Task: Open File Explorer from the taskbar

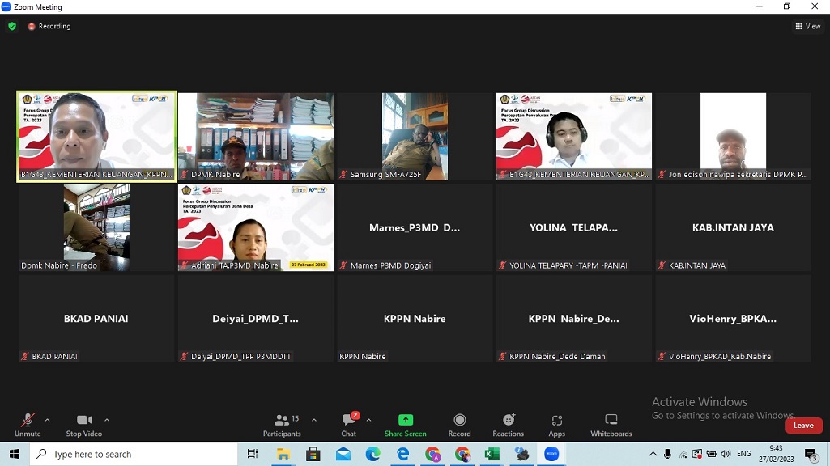Action: [283, 454]
